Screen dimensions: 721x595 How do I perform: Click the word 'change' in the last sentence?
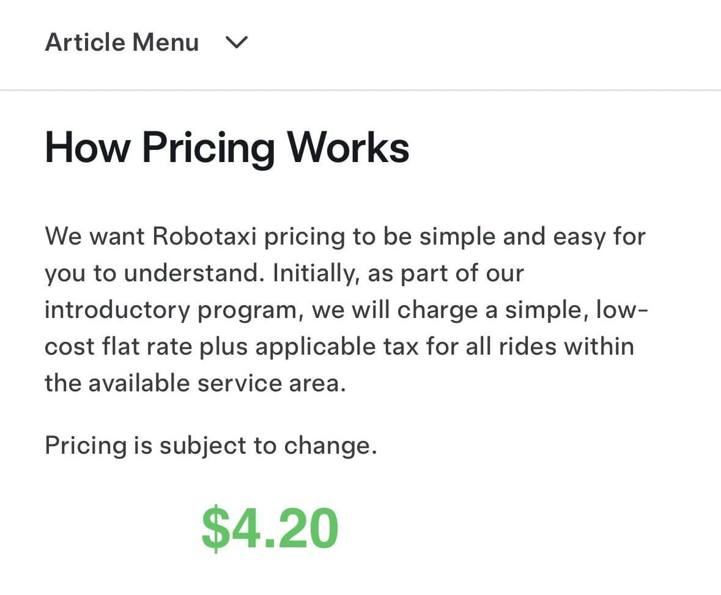[x=330, y=446]
